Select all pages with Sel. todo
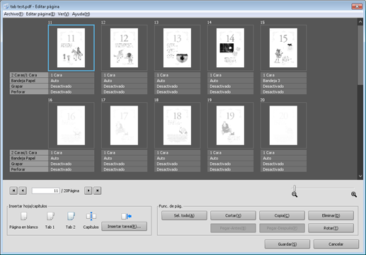This screenshot has height=255, width=366. (x=184, y=215)
